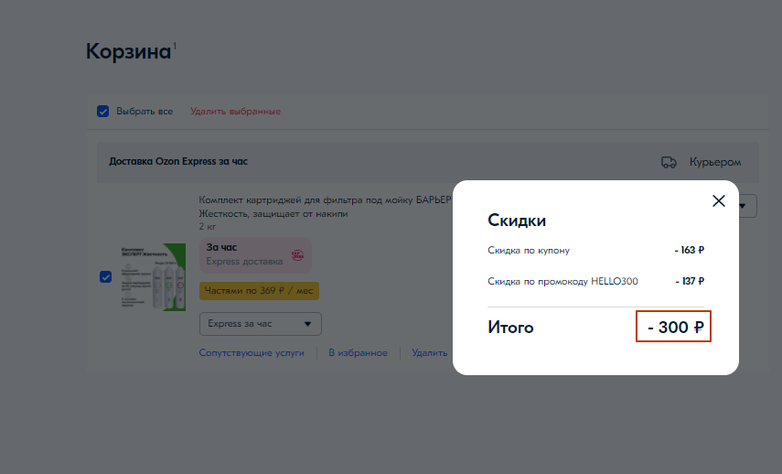Viewport: 782px width, 474px height.
Task: Click the Скидки popup heading
Action: (x=517, y=220)
